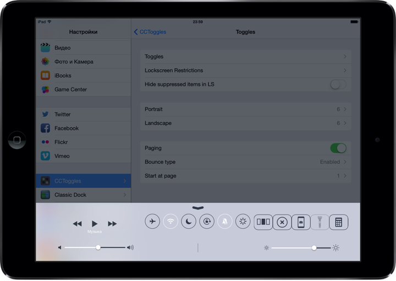Turn off Paging switch

(x=338, y=148)
